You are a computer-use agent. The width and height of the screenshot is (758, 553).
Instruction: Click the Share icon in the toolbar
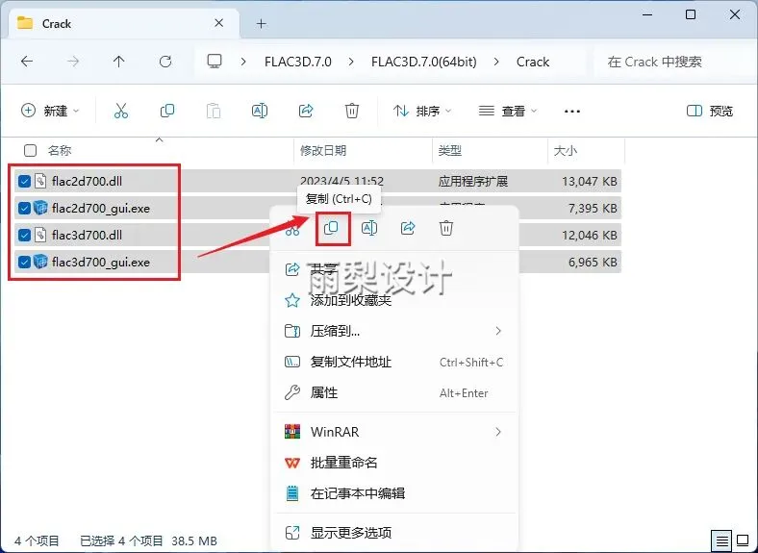tap(306, 112)
